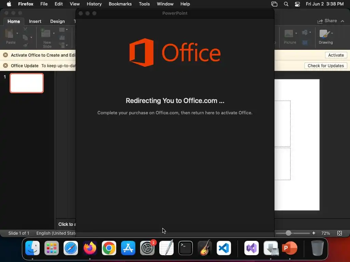
Task: Open Launchpad from the Dock
Action: tap(52, 248)
